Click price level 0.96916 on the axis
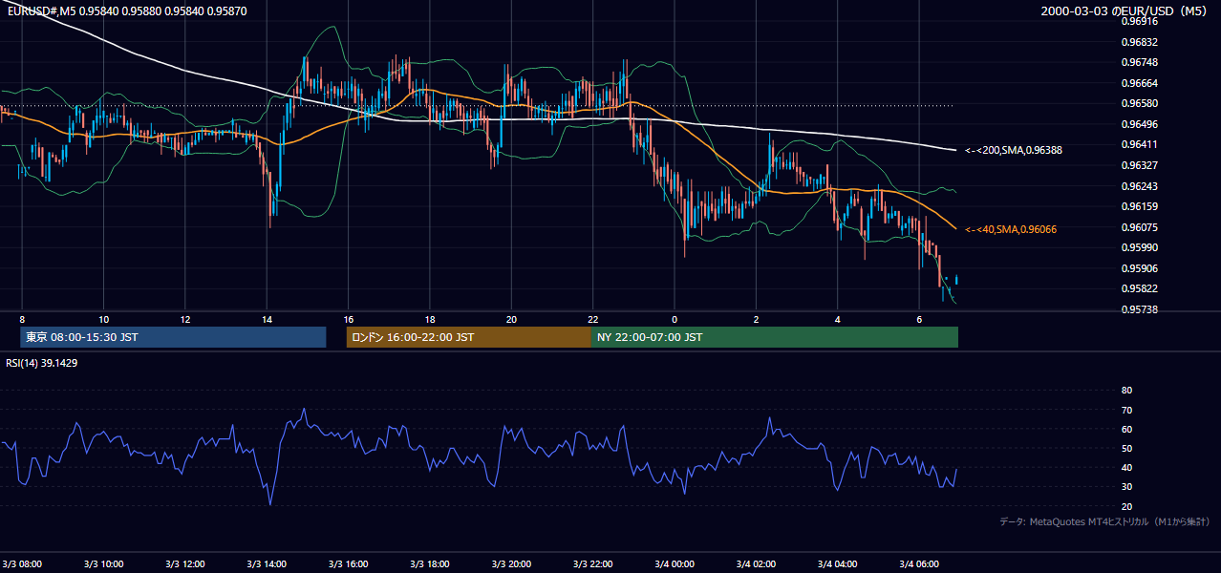1221x573 pixels. 1139,21
